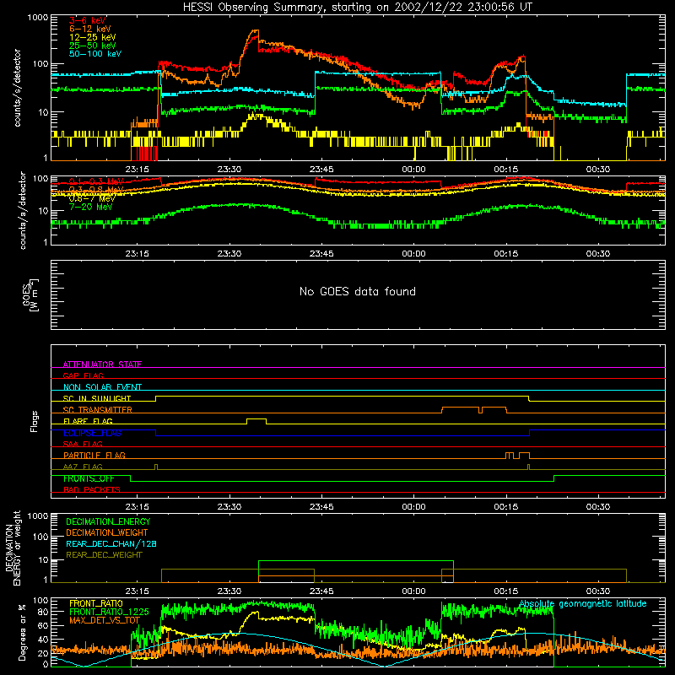
Task: Click the 80 tick on the Degrees or % axis
Action: [x=43, y=612]
